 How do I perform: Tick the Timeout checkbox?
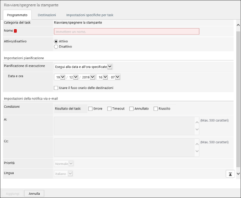pos(109,108)
